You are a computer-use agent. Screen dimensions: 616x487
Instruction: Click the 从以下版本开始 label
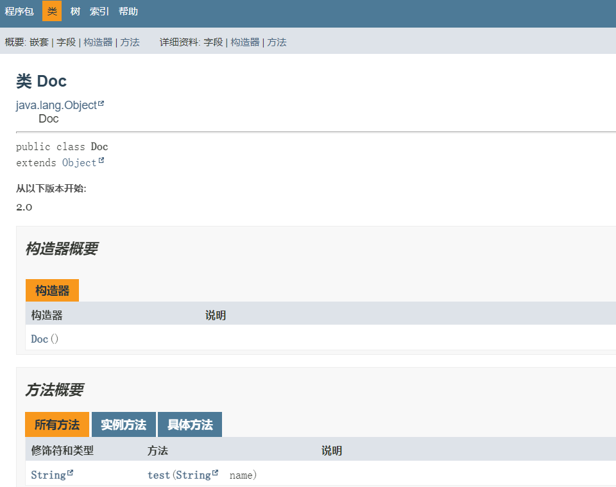tap(51, 189)
